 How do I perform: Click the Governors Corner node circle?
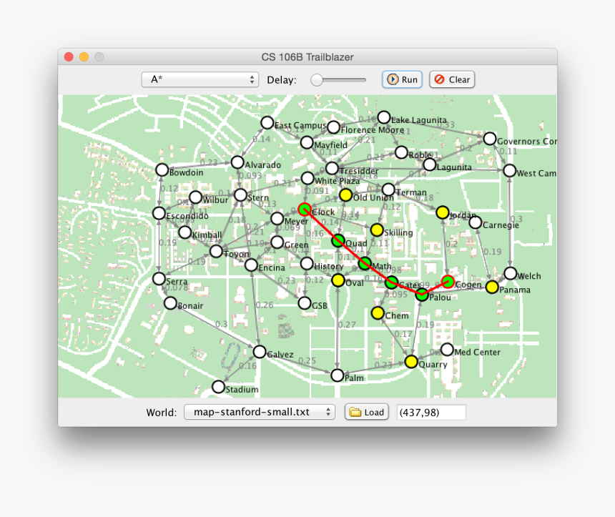click(490, 139)
